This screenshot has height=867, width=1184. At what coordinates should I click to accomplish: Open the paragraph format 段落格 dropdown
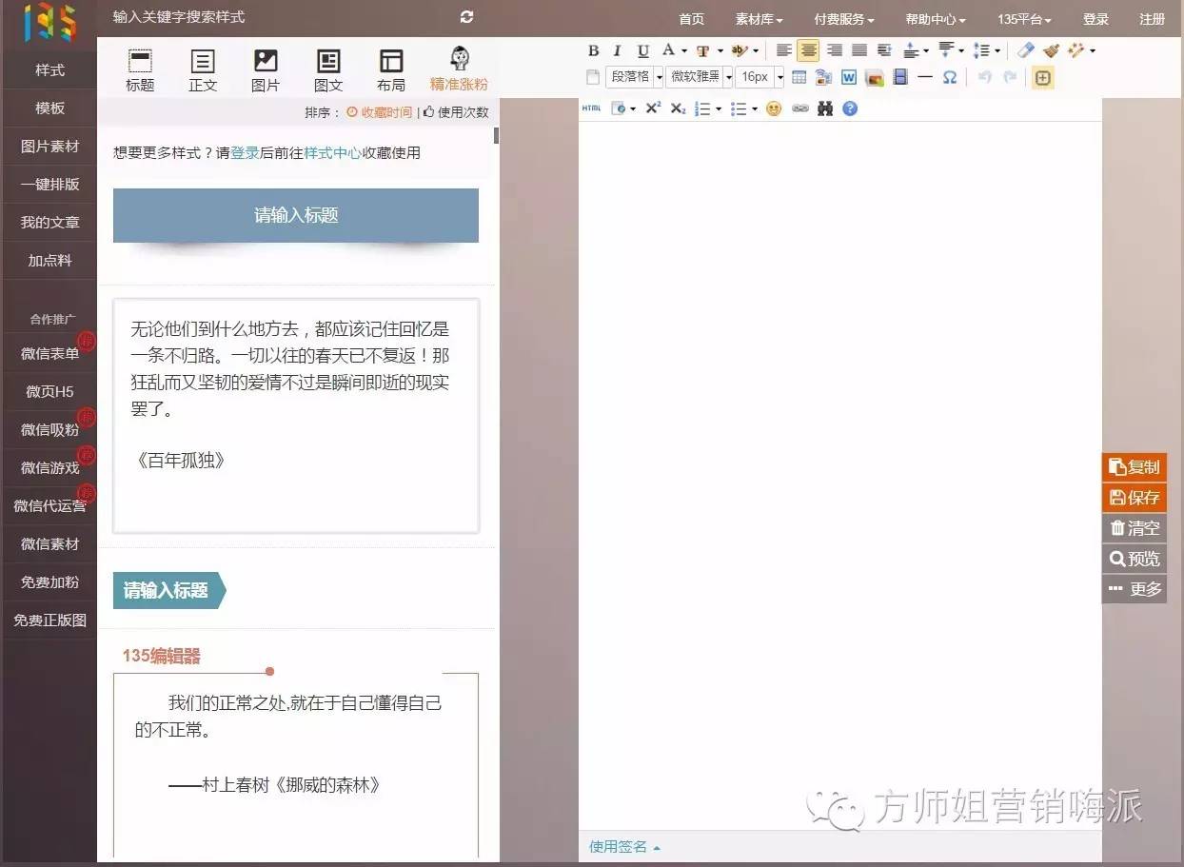coord(633,77)
